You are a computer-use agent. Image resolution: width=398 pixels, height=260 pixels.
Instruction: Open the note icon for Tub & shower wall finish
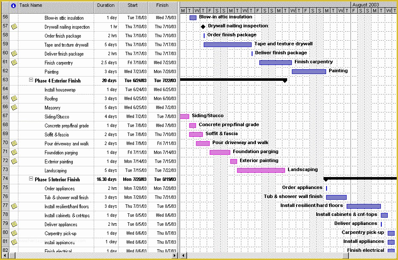(x=14, y=197)
